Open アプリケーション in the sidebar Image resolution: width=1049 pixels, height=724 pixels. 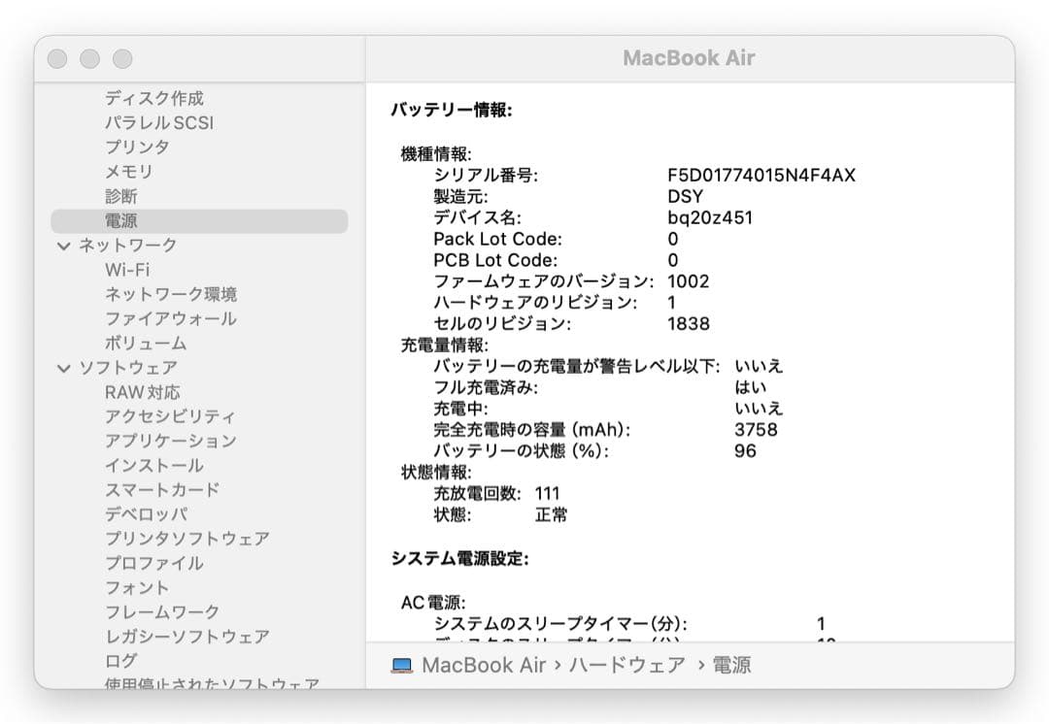pos(171,442)
